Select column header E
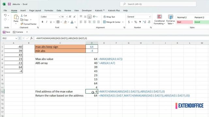This screenshot has height=117, width=209. coord(104,43)
